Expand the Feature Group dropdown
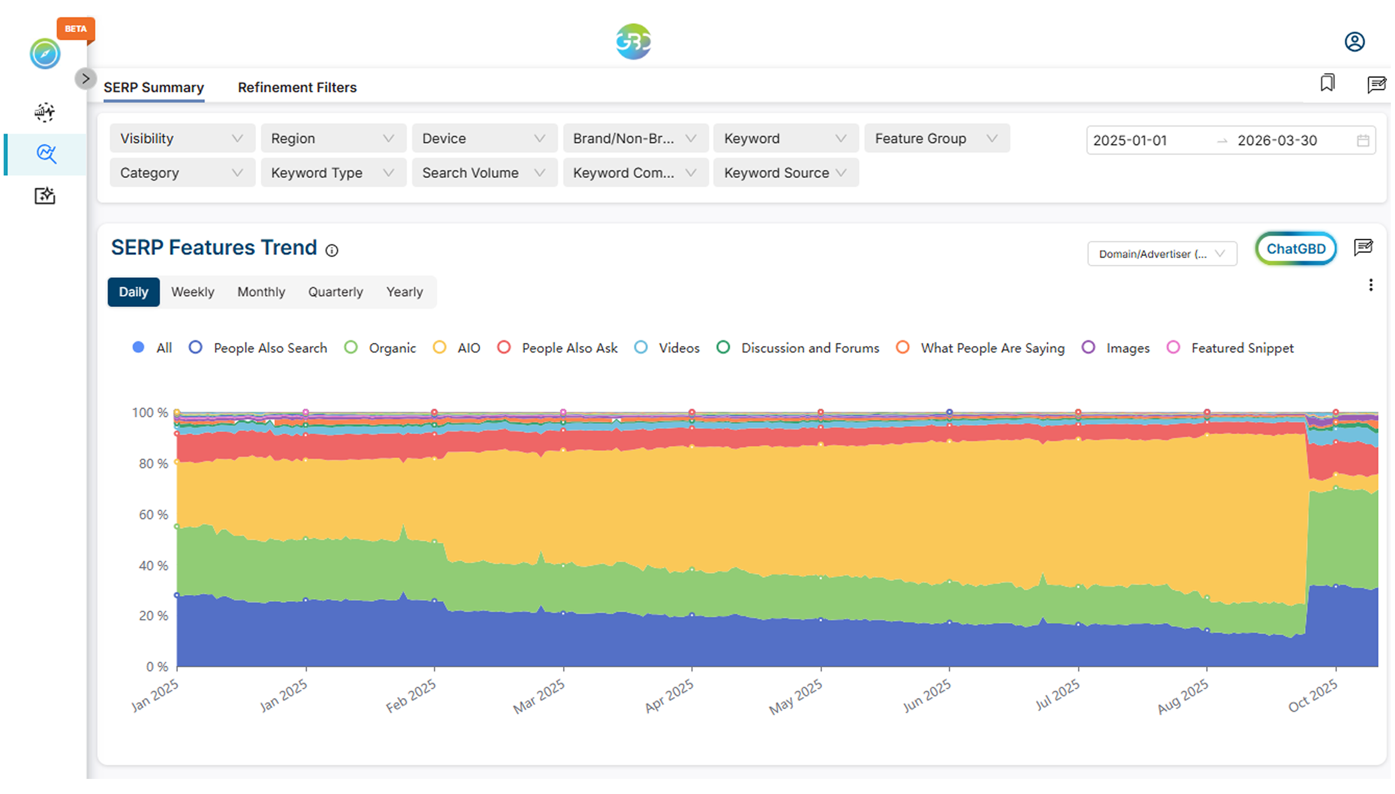1395x794 pixels. 936,139
